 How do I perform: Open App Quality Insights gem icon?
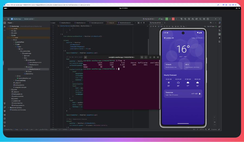[5, 111]
